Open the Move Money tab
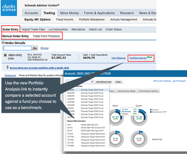187x154 pixels. 69,13
